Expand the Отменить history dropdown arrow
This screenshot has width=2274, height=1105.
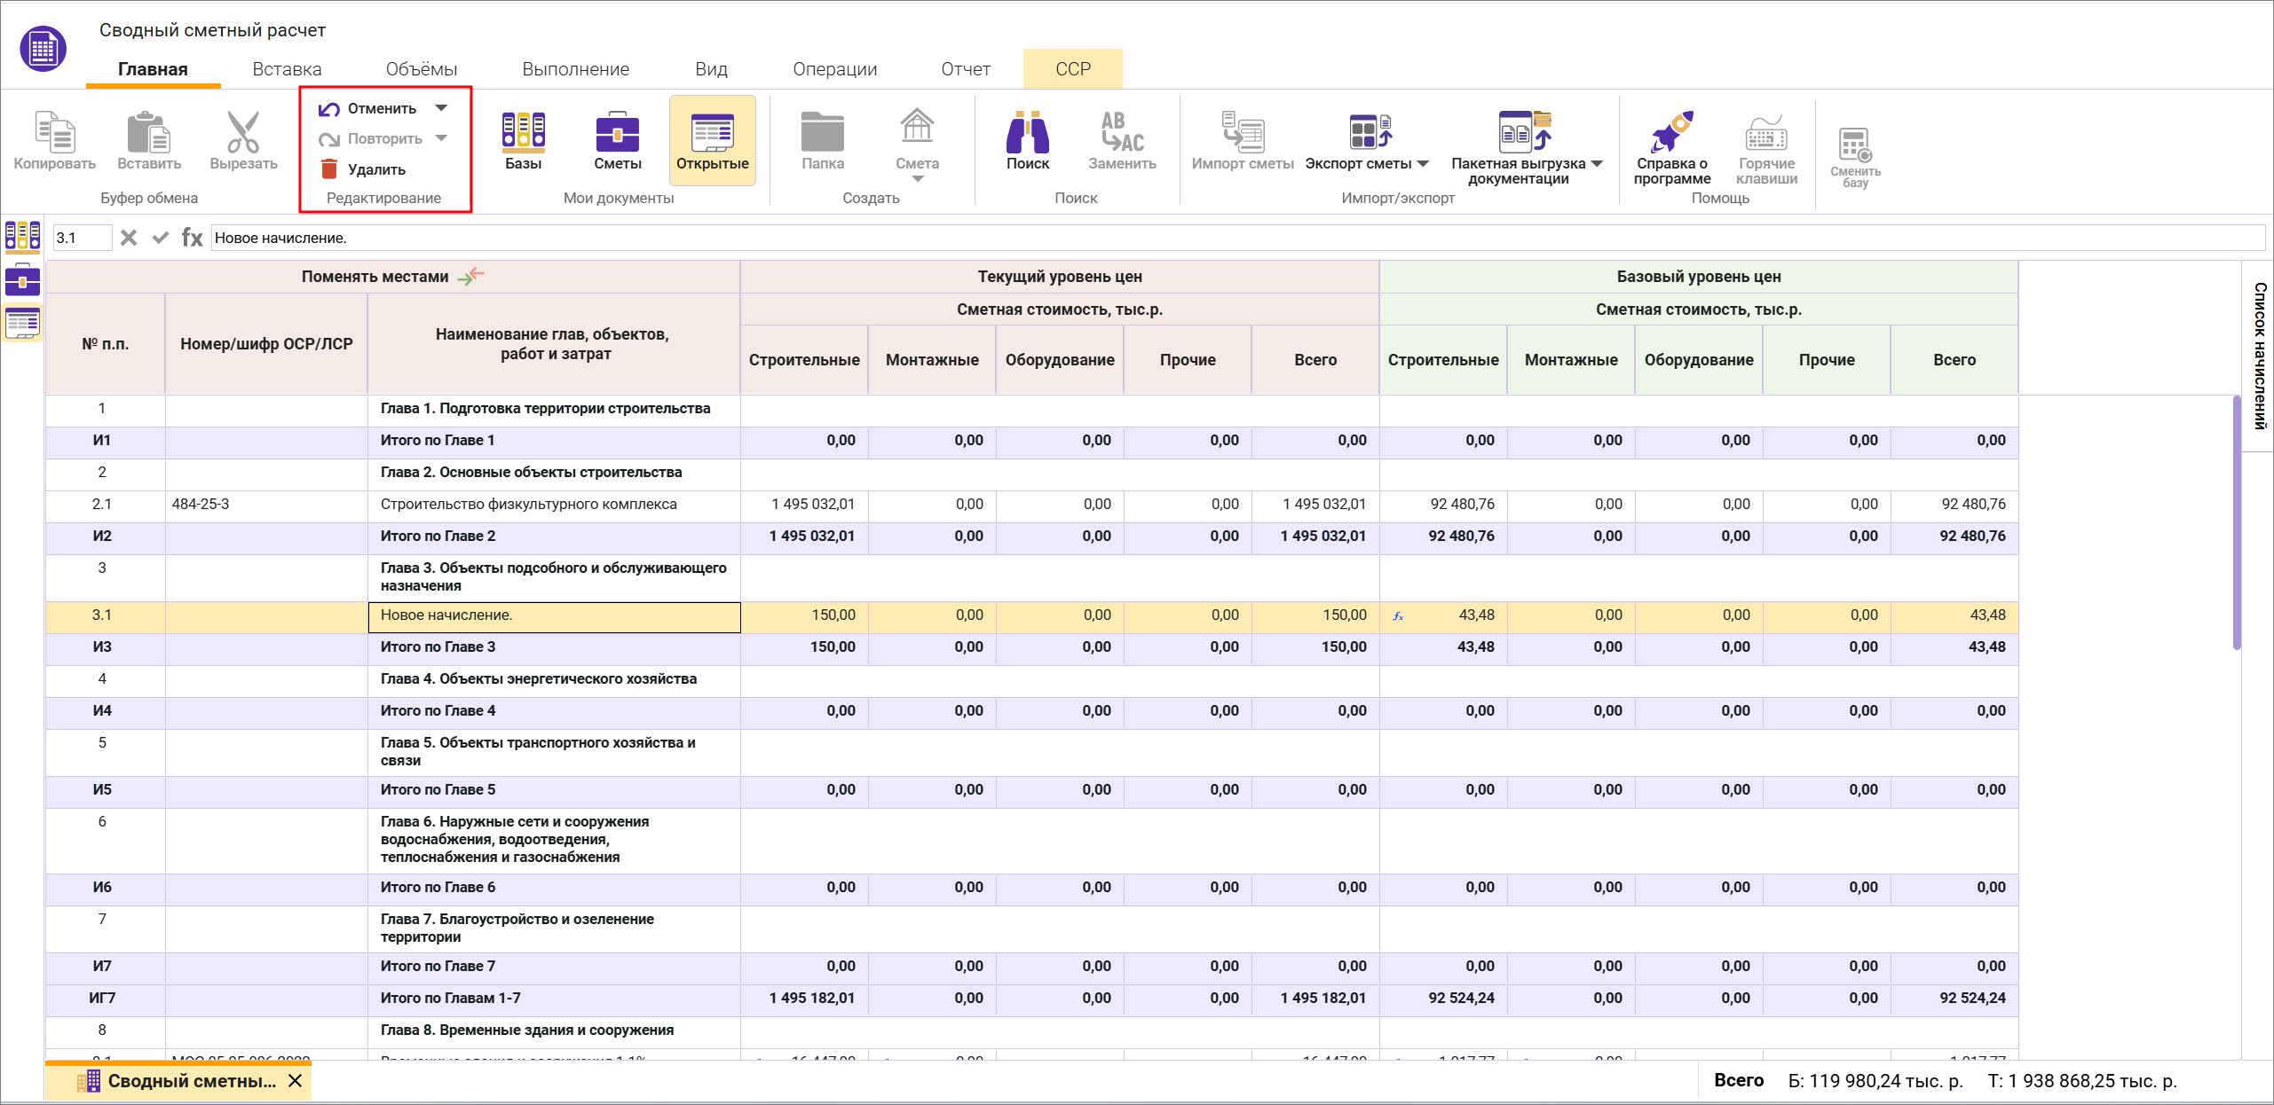(441, 108)
